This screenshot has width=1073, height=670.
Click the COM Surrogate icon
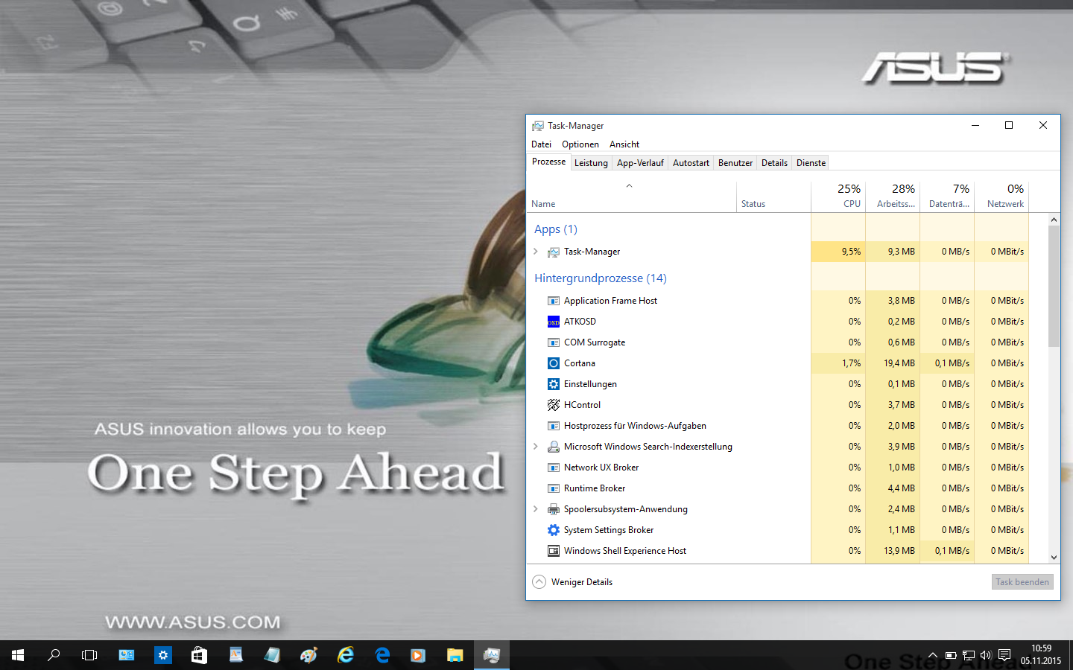point(554,342)
